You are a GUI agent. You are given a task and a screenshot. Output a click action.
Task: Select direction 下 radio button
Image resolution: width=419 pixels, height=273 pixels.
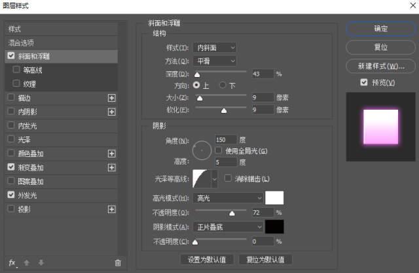coord(223,85)
